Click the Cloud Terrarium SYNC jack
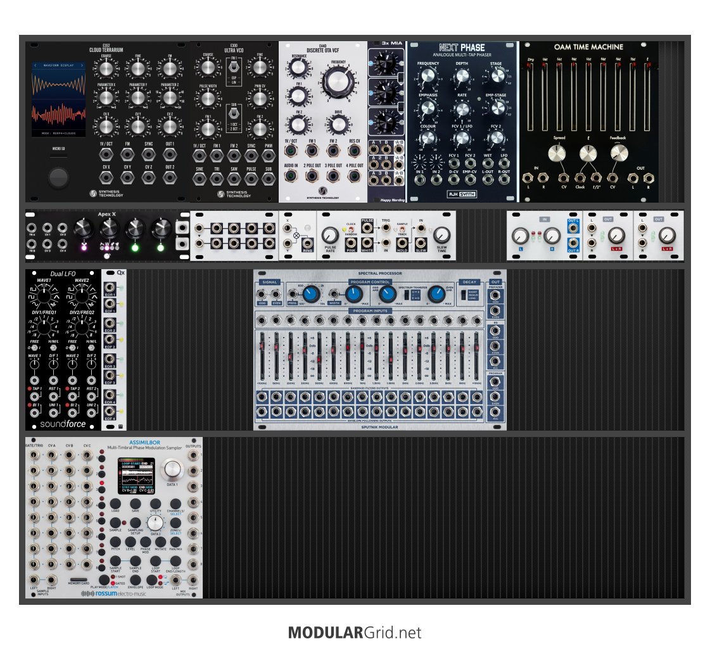 [148, 155]
